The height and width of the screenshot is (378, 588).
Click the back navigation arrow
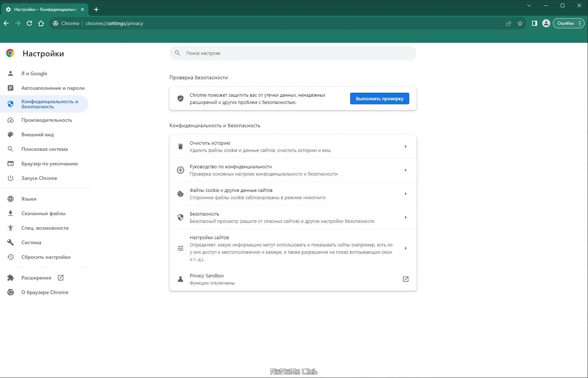[6, 23]
